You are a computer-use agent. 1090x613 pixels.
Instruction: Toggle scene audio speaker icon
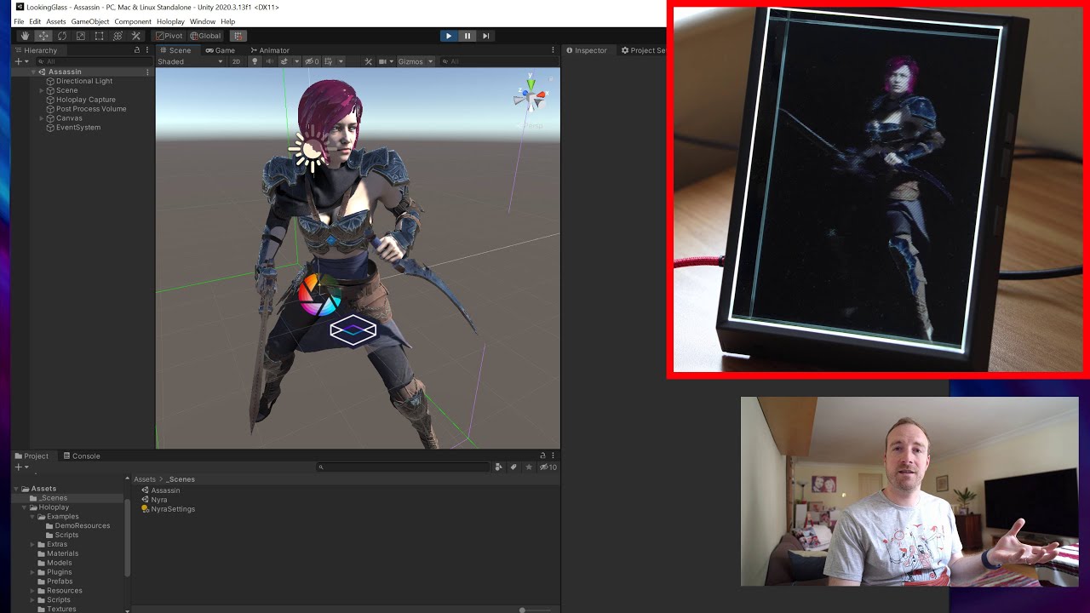click(x=269, y=61)
